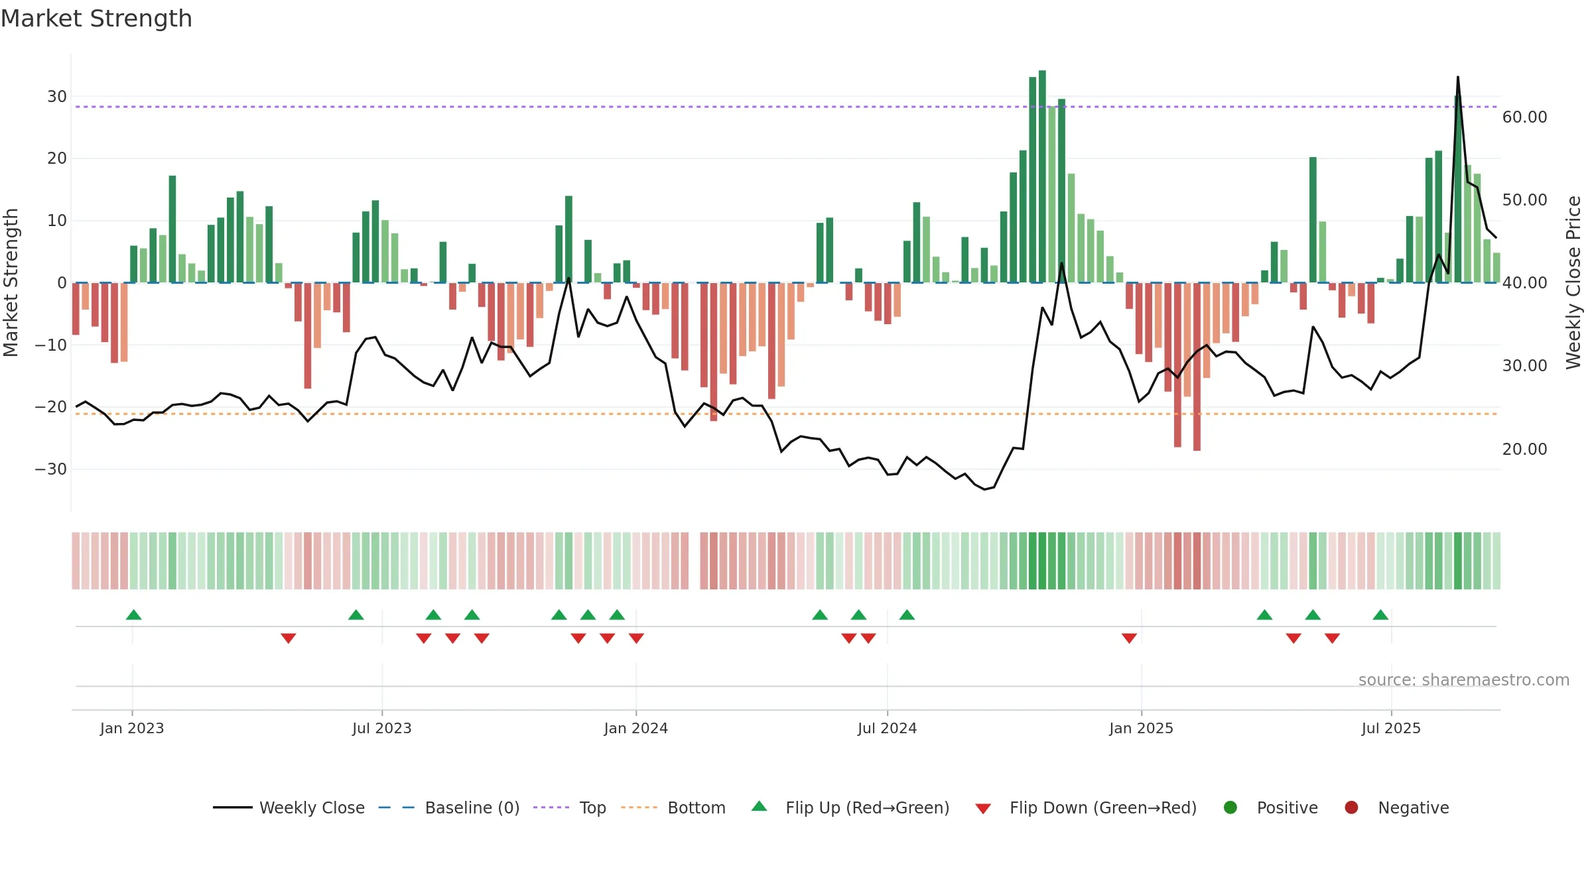The height and width of the screenshot is (895, 1592).
Task: Click the 50.00 price axis label
Action: (x=1525, y=200)
